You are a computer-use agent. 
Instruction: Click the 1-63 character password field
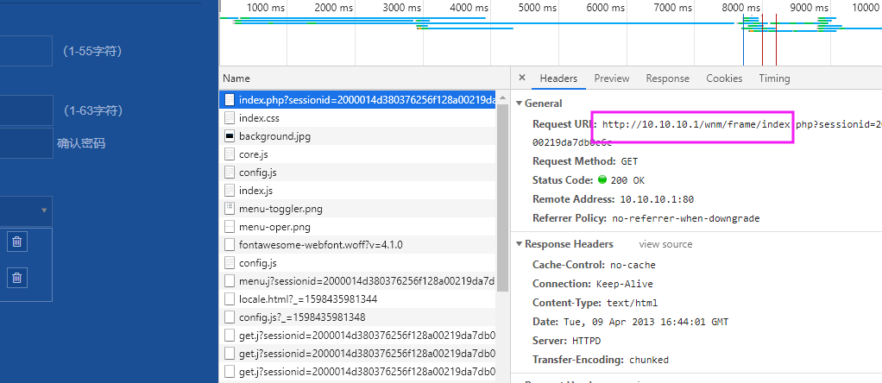(26, 110)
